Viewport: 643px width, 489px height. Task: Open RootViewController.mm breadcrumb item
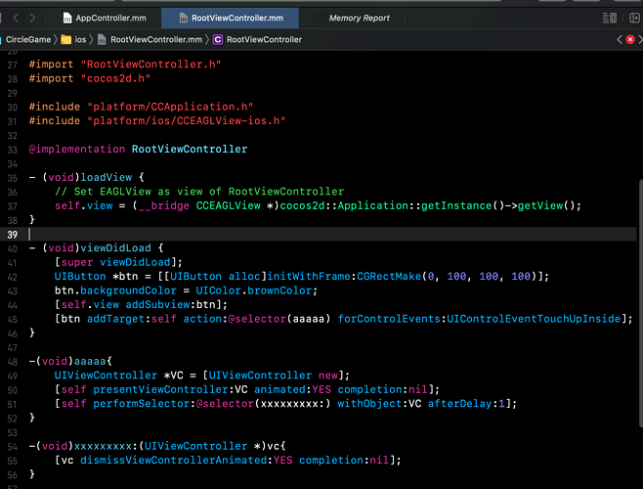pyautogui.click(x=156, y=39)
